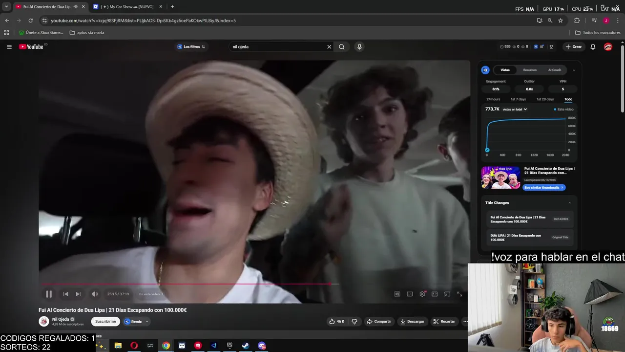Skip to previous video in playlist

coord(65,294)
